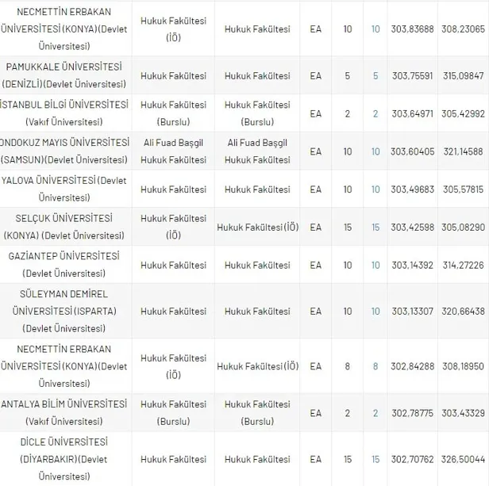Click blue quota number 5 in Pamukkale row
This screenshot has width=489, height=486.
tap(375, 76)
